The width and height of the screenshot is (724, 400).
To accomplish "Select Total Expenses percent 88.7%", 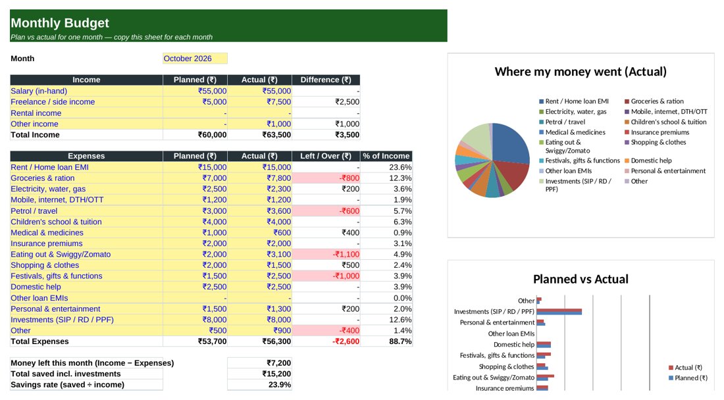I will click(386, 342).
